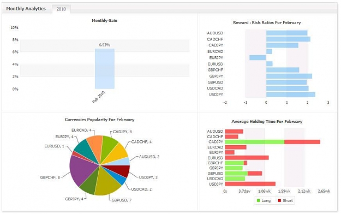
Task: Click the 'CADCHF, 4' pie label
Action: (141, 142)
